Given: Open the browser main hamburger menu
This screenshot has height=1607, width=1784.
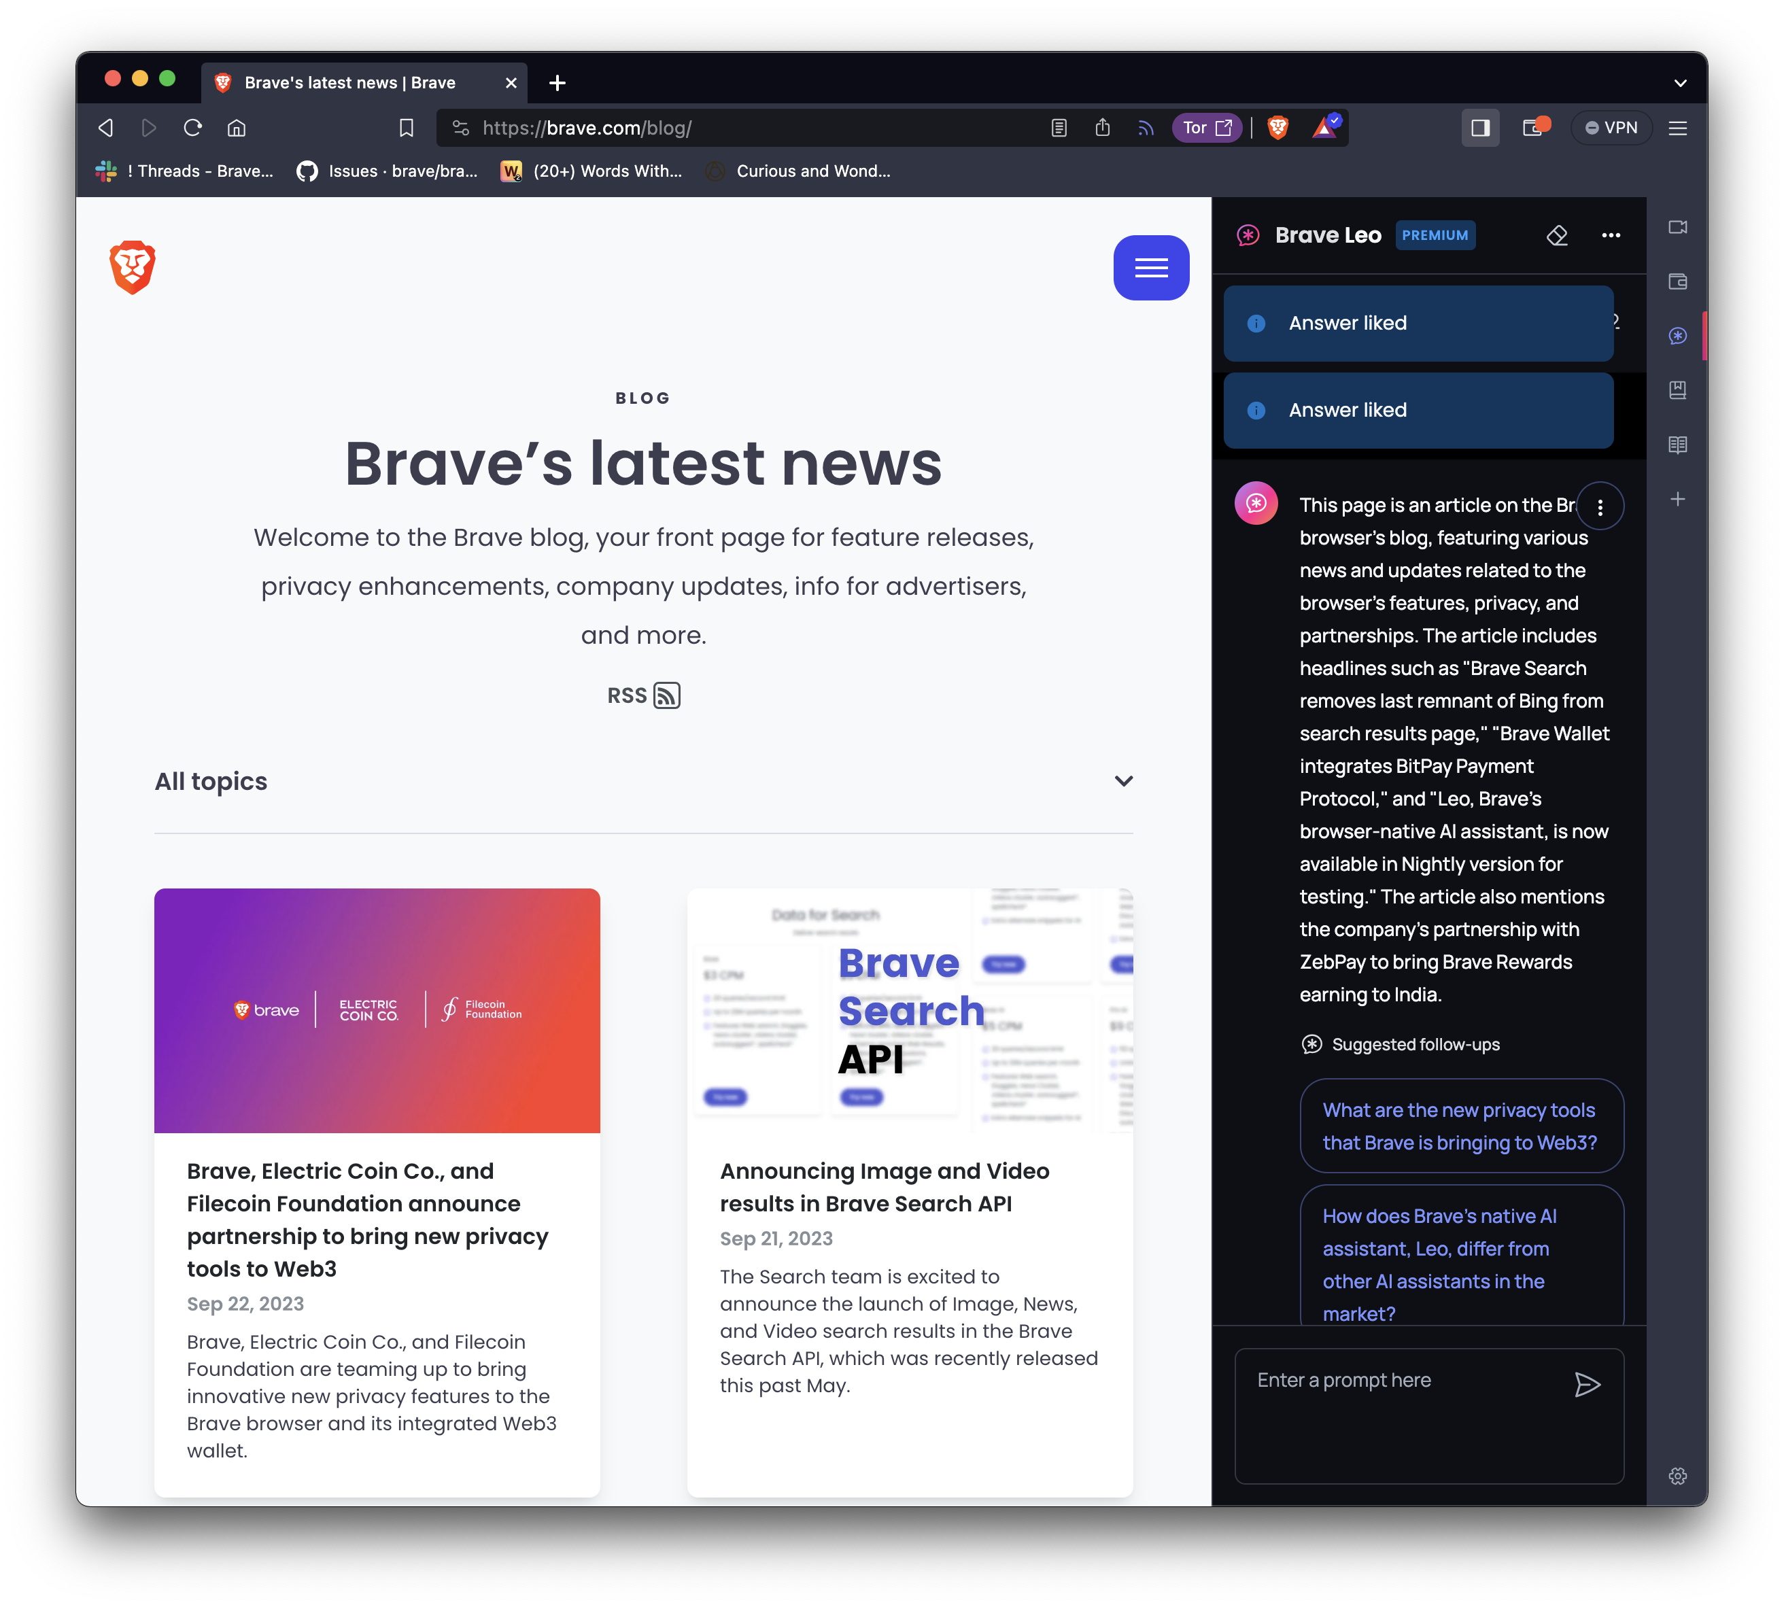Looking at the screenshot, I should (1677, 128).
